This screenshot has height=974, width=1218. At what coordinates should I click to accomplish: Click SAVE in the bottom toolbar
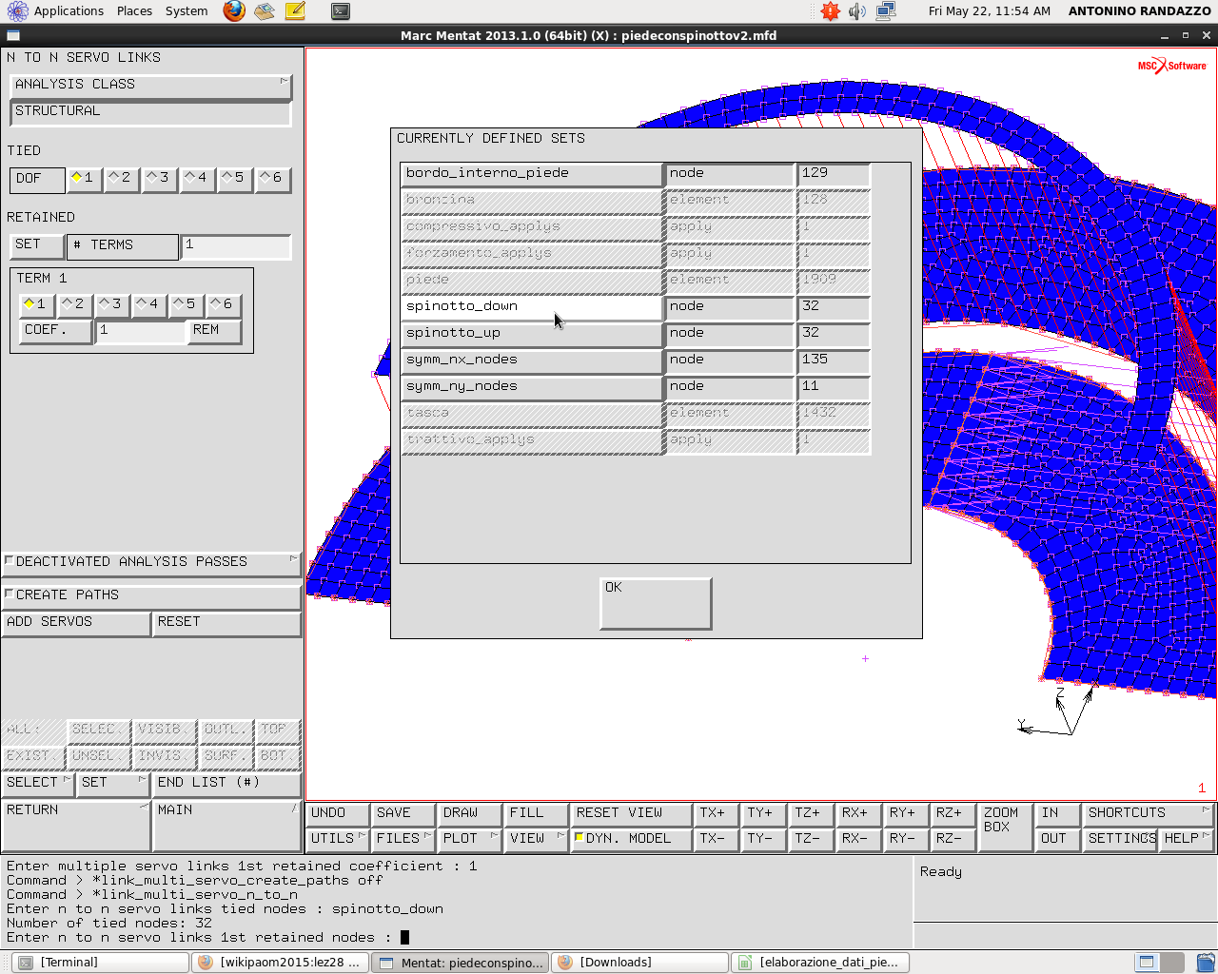[x=403, y=813]
